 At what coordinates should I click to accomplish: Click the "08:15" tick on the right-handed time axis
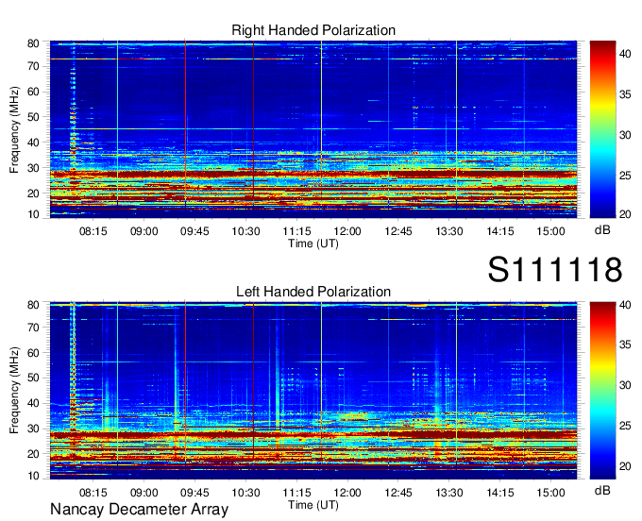[93, 231]
